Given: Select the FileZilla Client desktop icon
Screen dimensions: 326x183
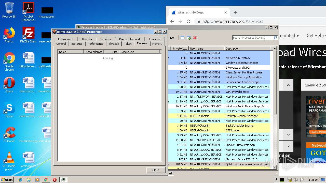Looking at the screenshot, I should coord(28,35).
